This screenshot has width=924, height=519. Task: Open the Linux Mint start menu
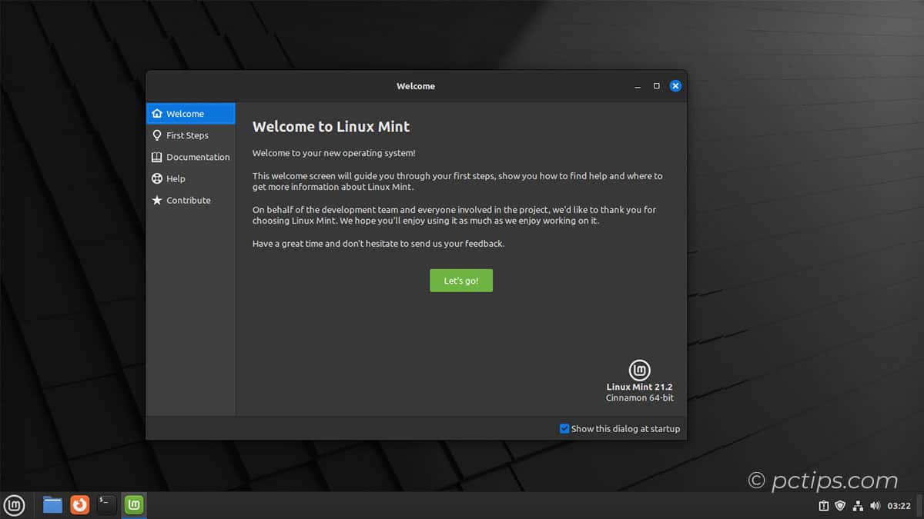point(14,505)
